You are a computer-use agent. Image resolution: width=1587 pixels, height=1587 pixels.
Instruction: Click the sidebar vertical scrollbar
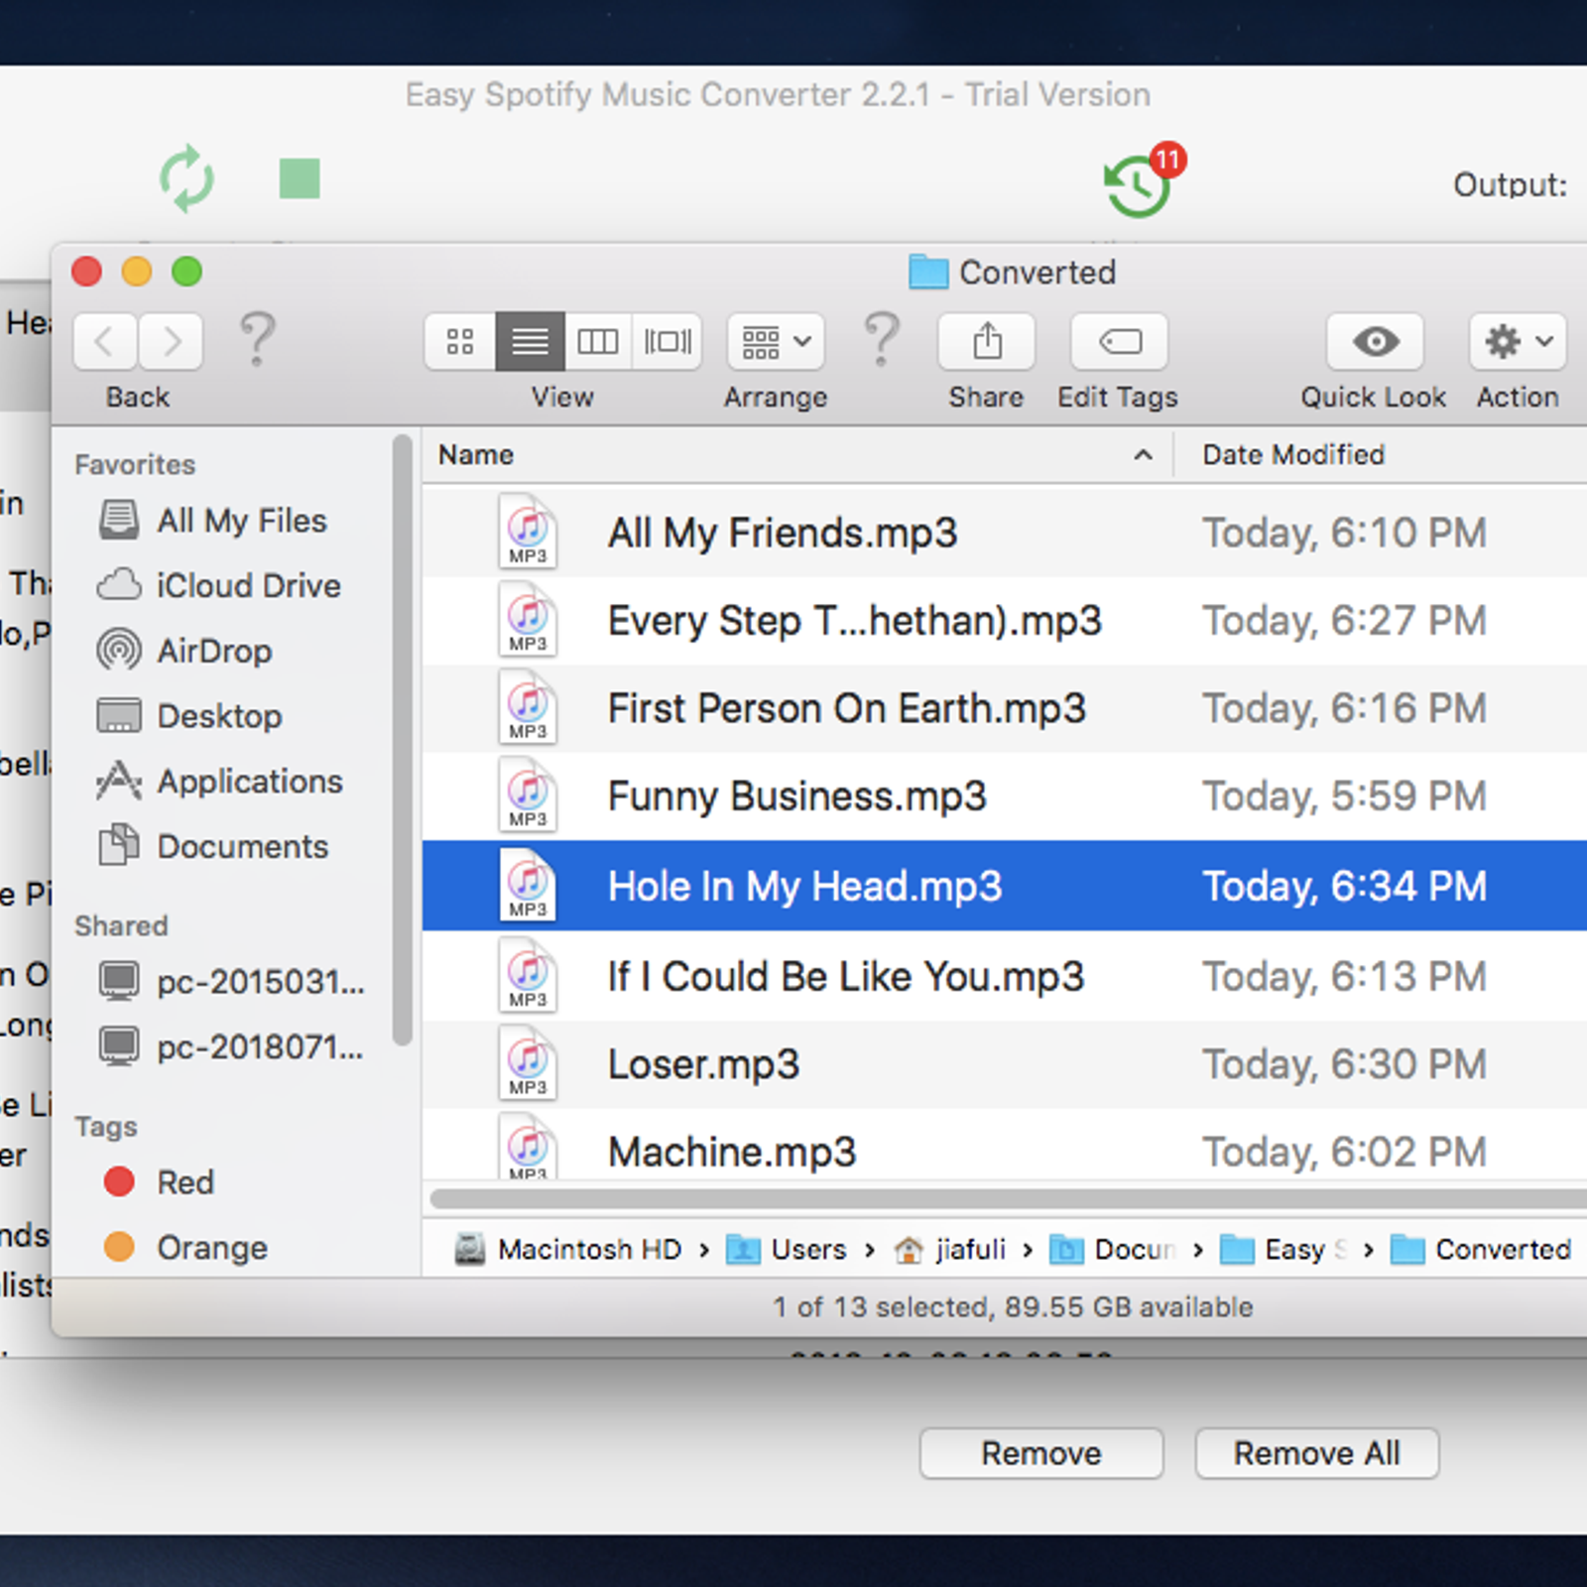[x=402, y=740]
